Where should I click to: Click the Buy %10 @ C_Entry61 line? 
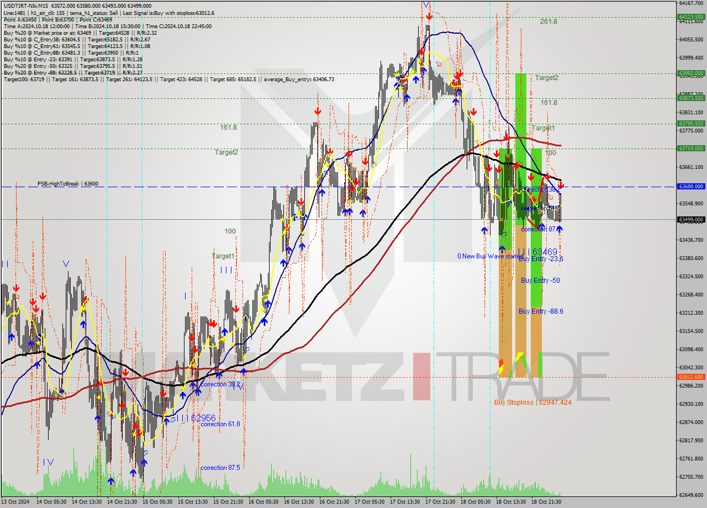tap(77, 46)
